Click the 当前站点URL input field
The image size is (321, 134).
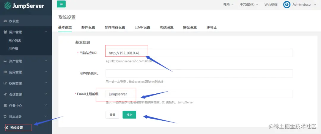pos(199,53)
